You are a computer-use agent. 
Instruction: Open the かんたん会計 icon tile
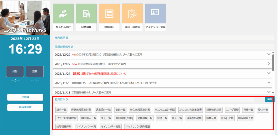pos(63,17)
